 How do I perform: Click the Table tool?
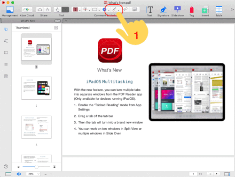219,10
